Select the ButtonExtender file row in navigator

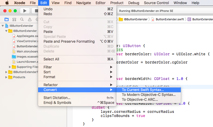[19, 46]
